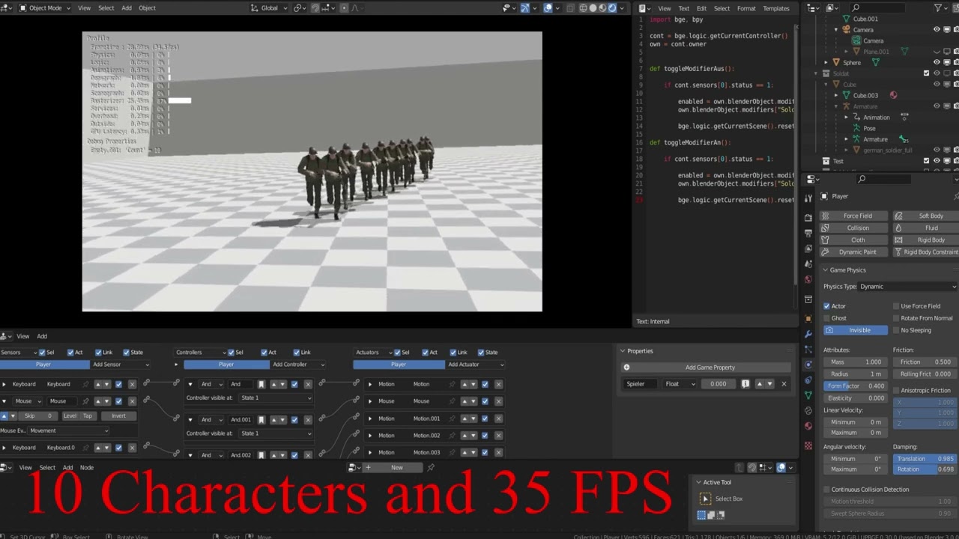Toggle X-ray mode in viewport header
The image size is (959, 539).
(x=570, y=8)
